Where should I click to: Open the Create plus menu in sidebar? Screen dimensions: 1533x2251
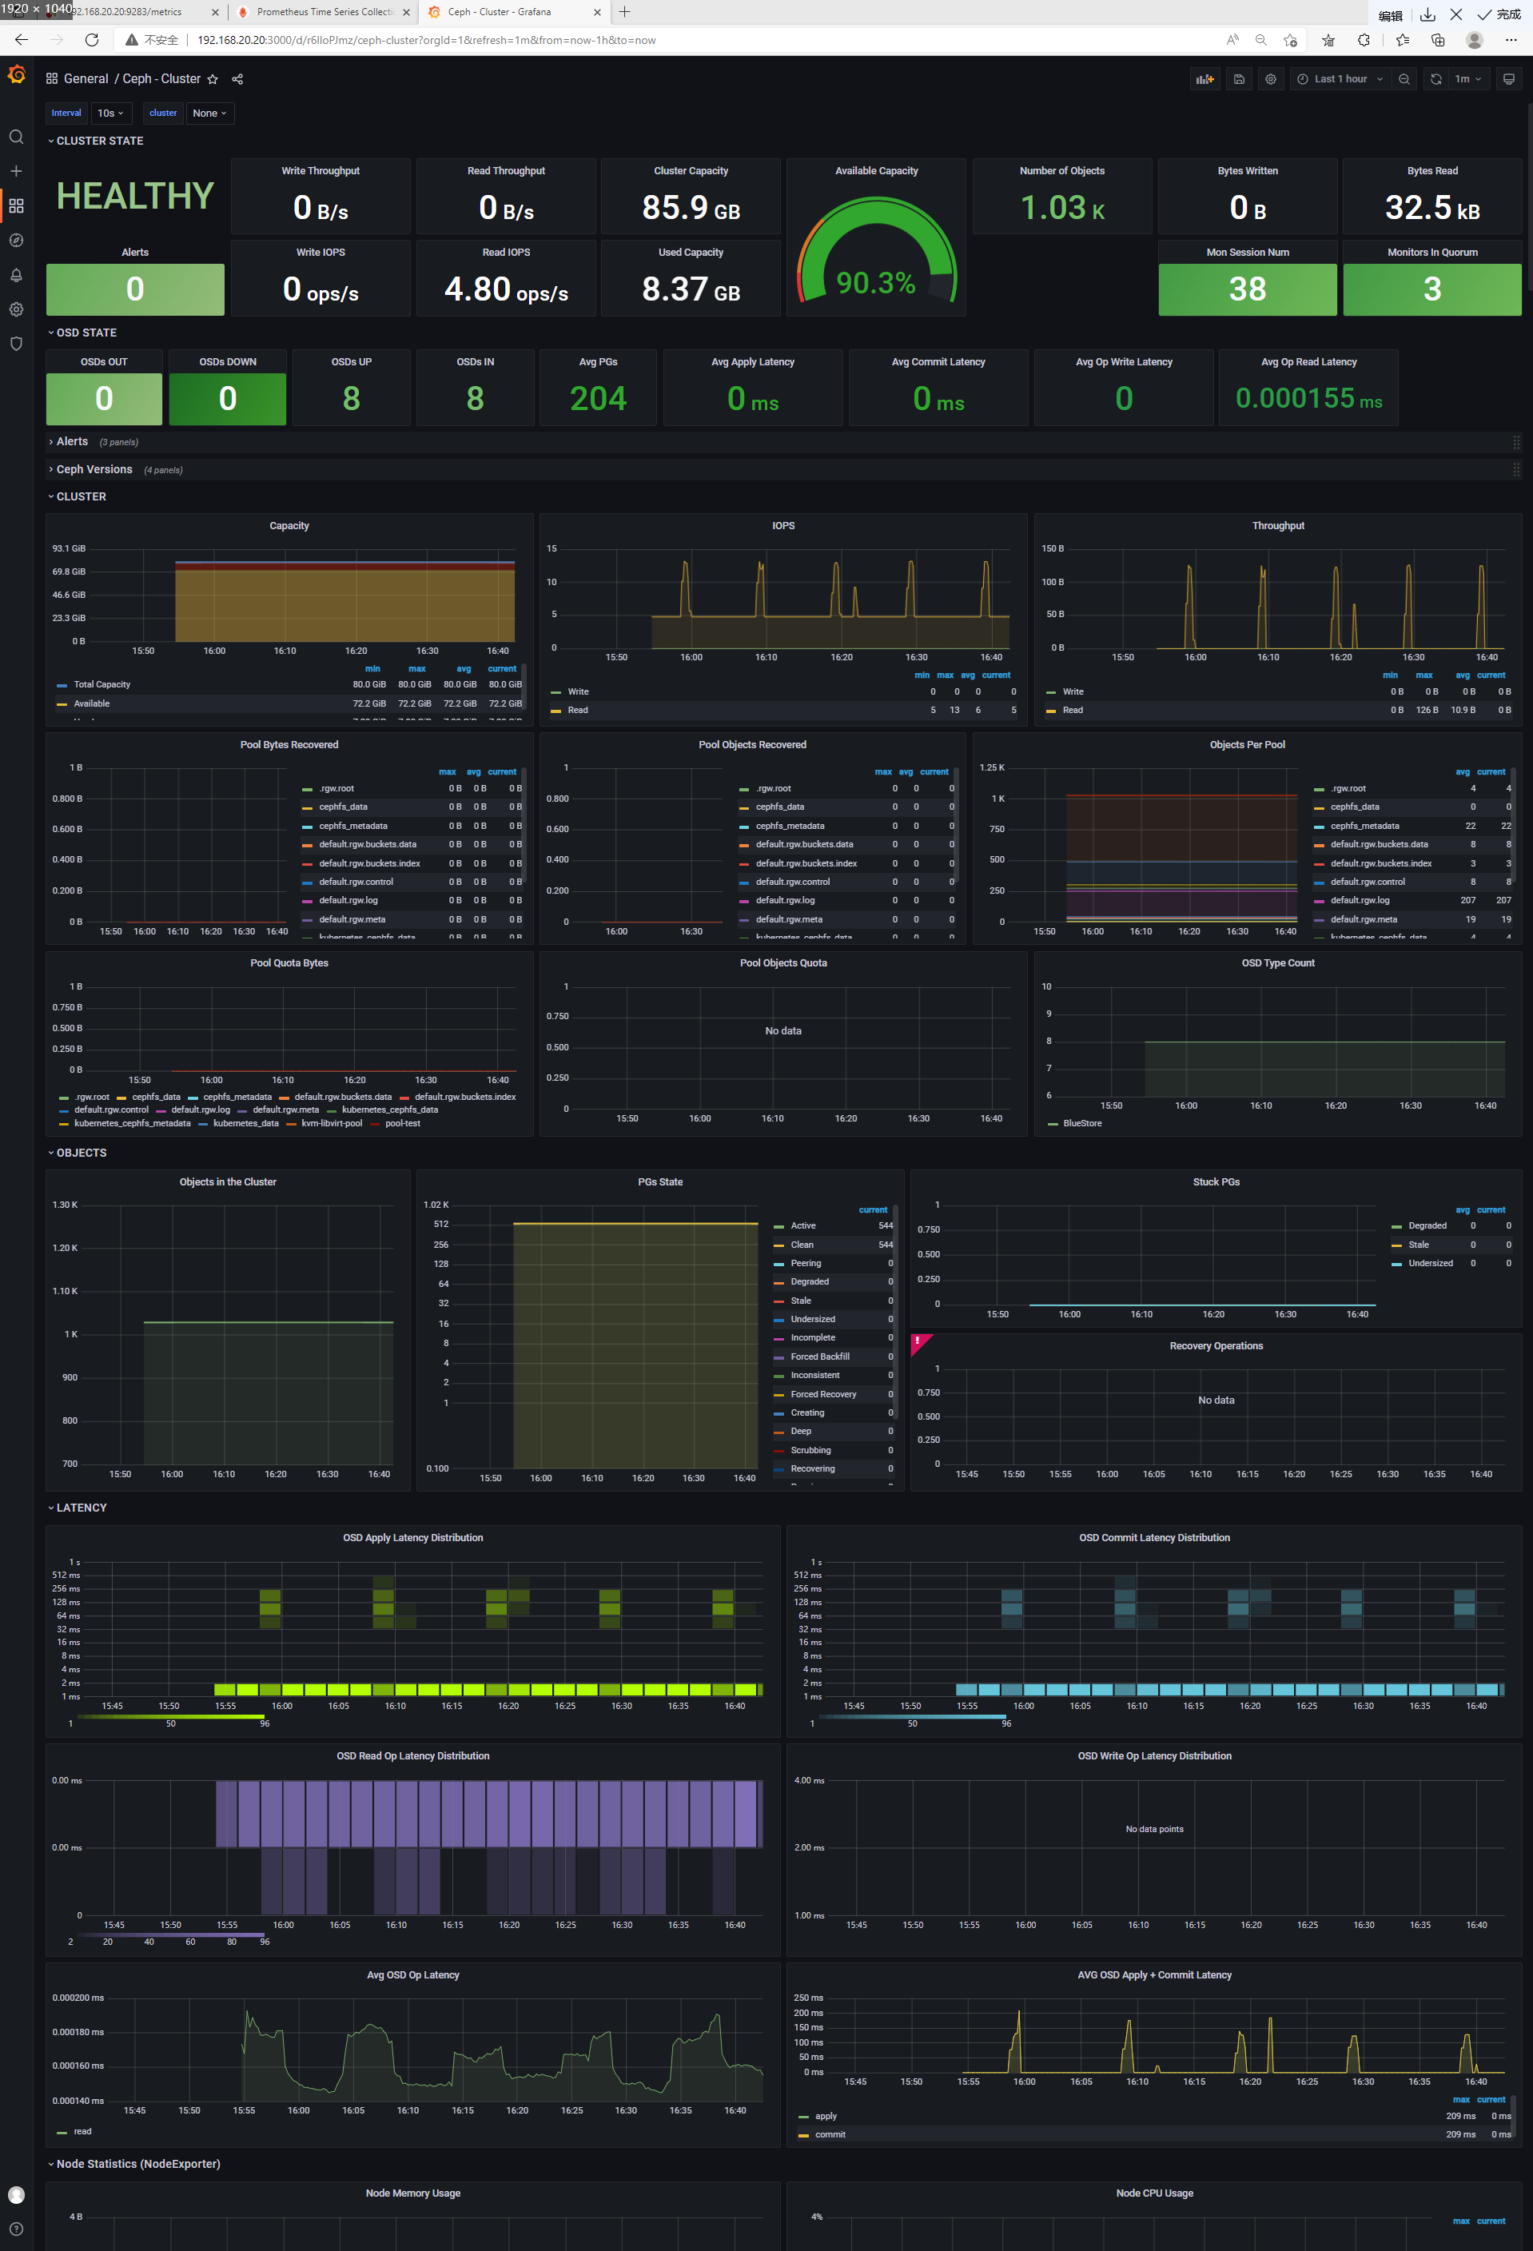pos(17,170)
